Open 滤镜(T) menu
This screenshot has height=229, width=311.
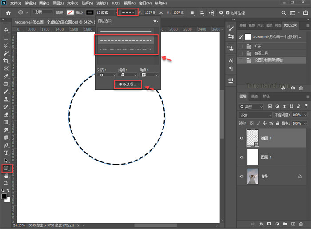pyautogui.click(x=102, y=3)
